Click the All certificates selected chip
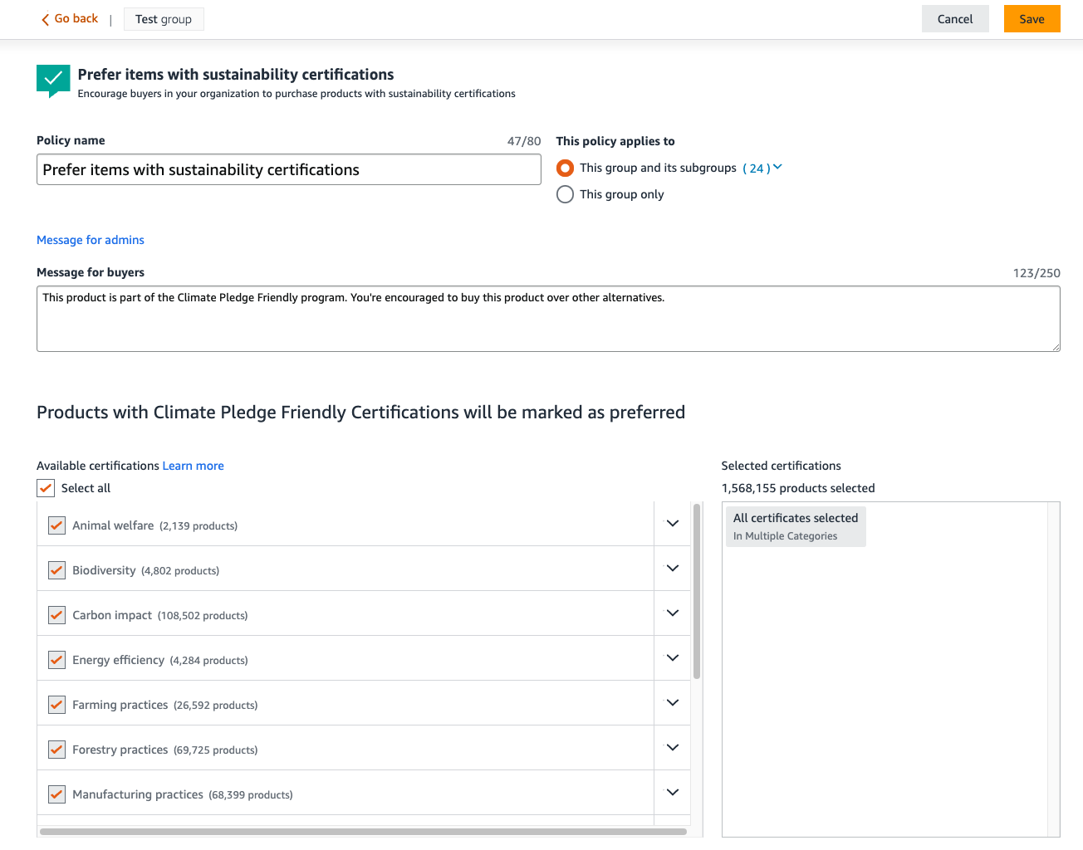Image resolution: width=1083 pixels, height=850 pixels. [796, 526]
